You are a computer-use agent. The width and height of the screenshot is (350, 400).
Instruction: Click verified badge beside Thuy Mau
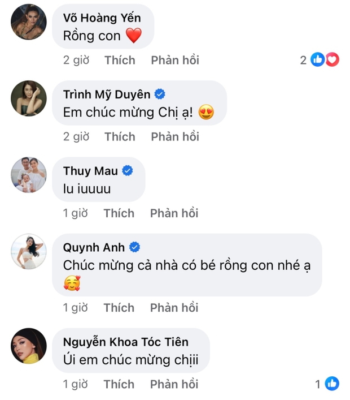[128, 170]
